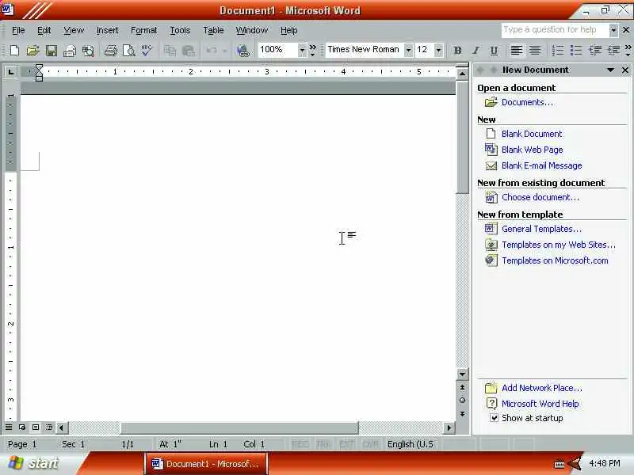
Task: Open the Undo history dropdown arrow
Action: 224,51
